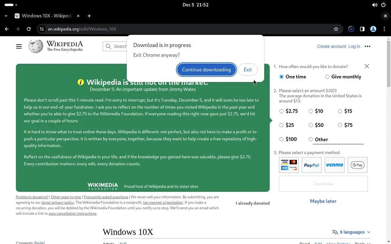Choose Google Pay payment method

357,165
